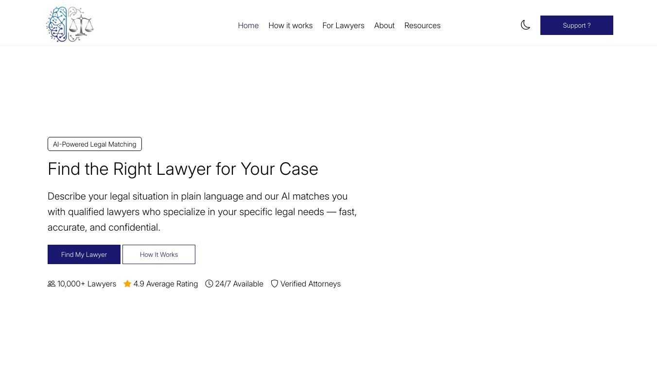This screenshot has height=369, width=657.
Task: Click the Verified Attorneys label
Action: pyautogui.click(x=310, y=284)
